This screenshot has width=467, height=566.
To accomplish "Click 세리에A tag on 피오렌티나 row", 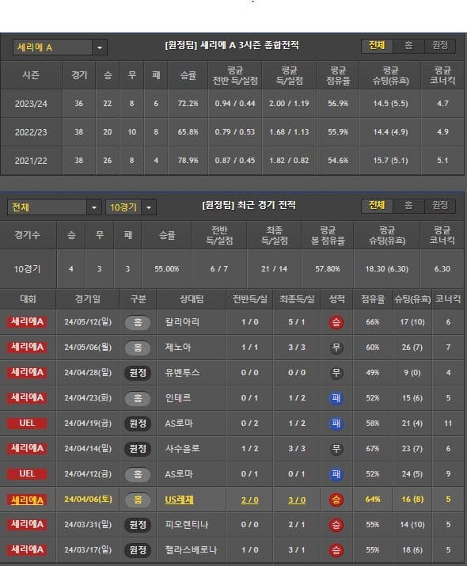I will (27, 524).
